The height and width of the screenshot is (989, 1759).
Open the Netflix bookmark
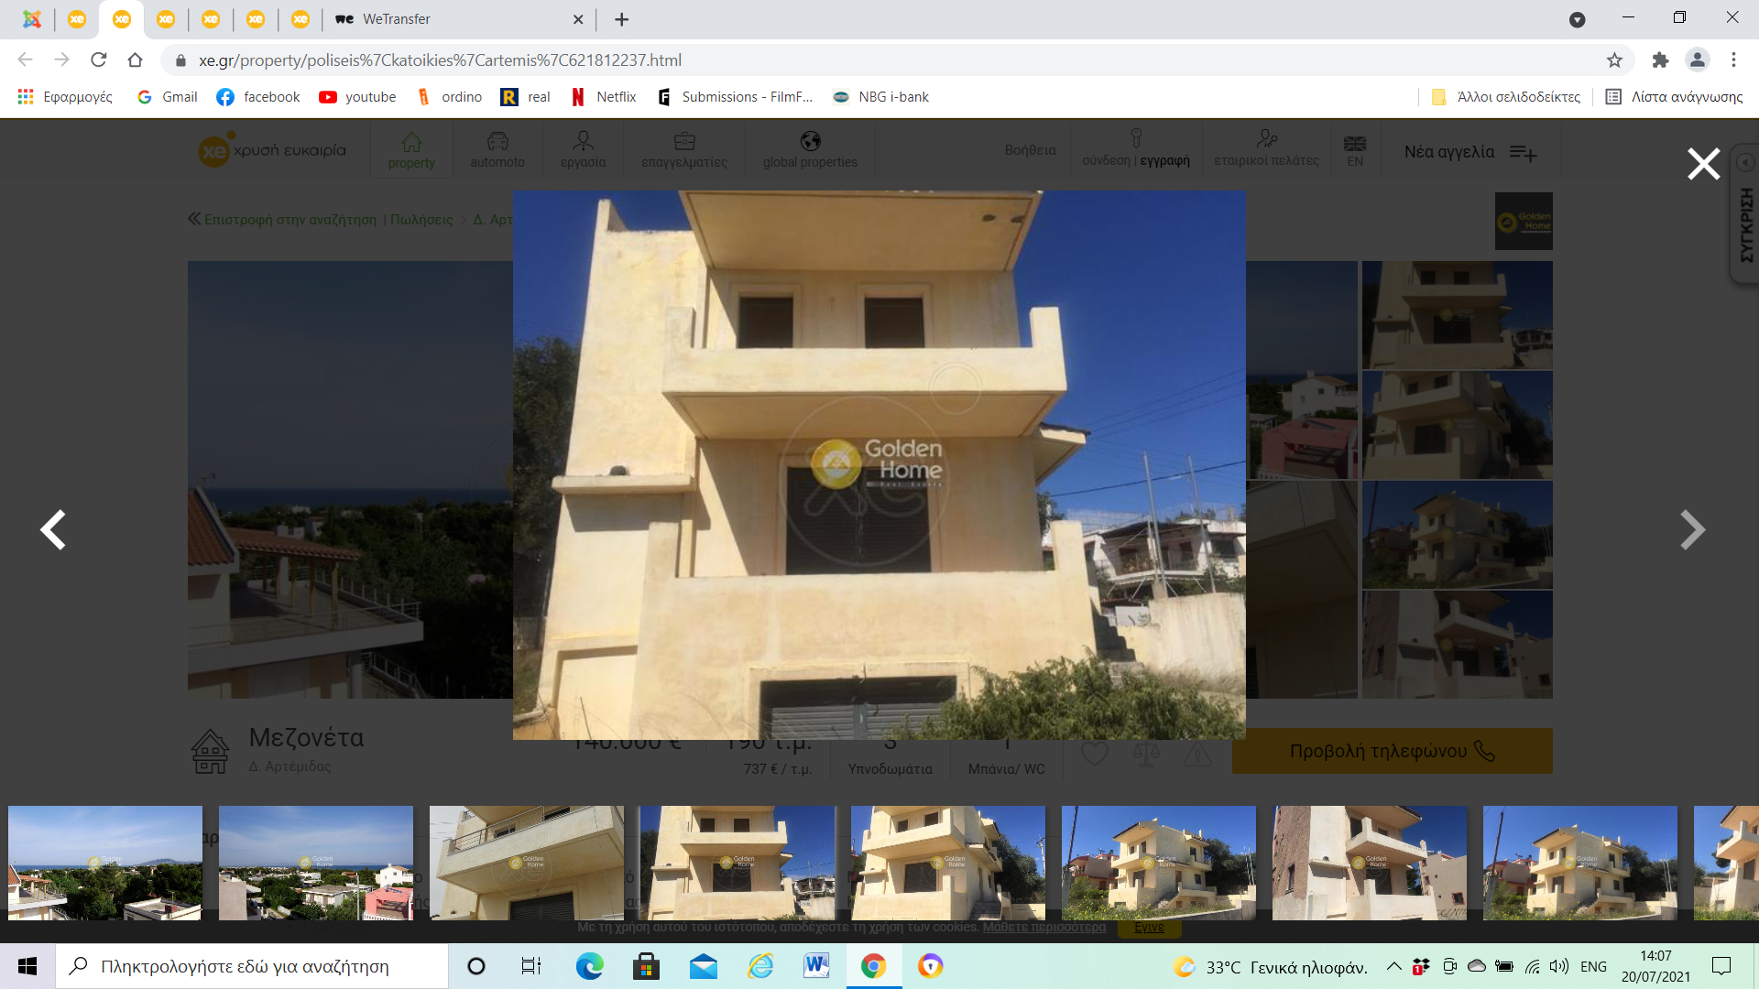click(604, 97)
